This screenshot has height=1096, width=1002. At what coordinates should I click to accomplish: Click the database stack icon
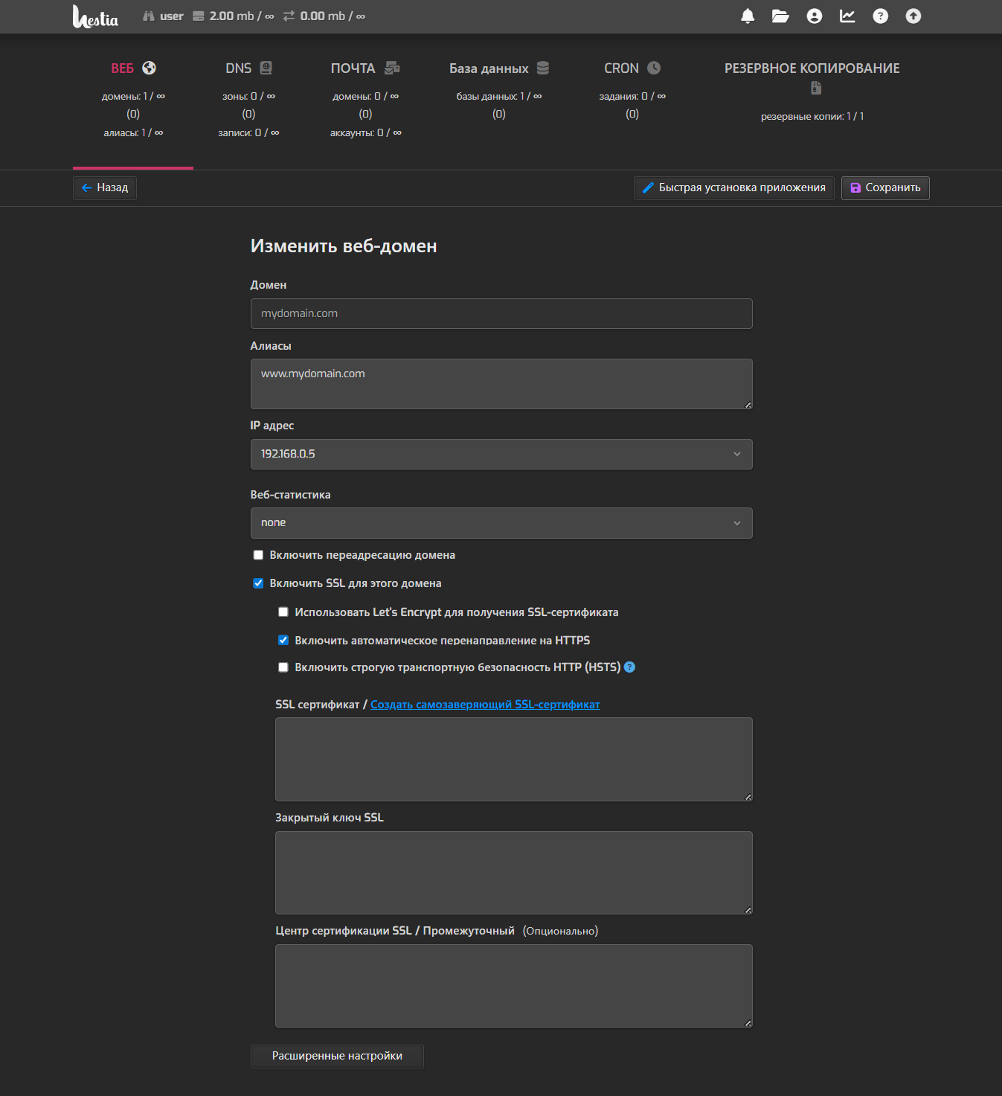coord(543,68)
